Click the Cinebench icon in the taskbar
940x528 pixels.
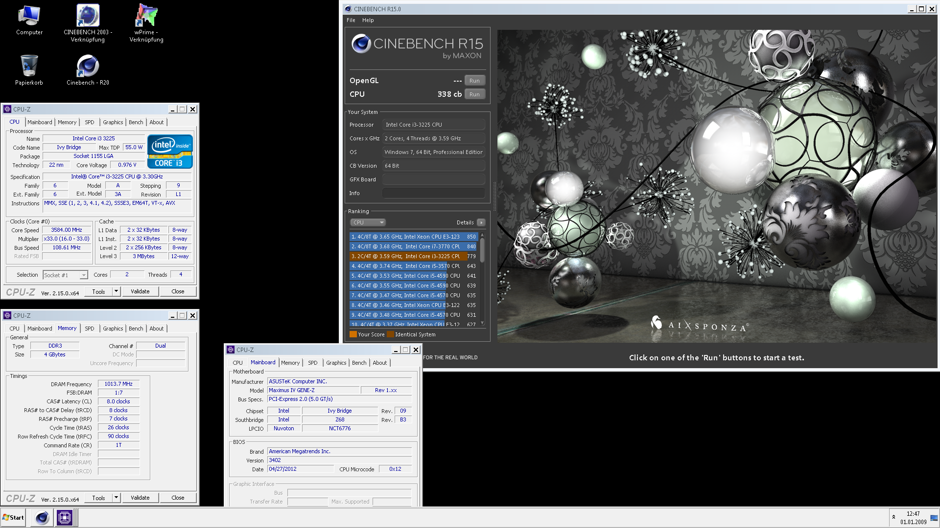(42, 518)
